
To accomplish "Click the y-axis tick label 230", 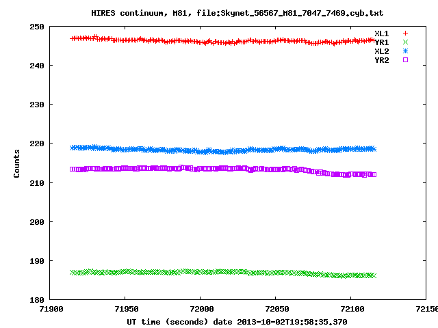I will (x=37, y=105).
